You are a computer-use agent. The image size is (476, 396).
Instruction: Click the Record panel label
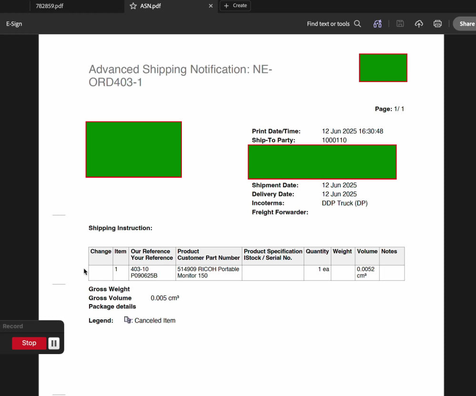(13, 326)
